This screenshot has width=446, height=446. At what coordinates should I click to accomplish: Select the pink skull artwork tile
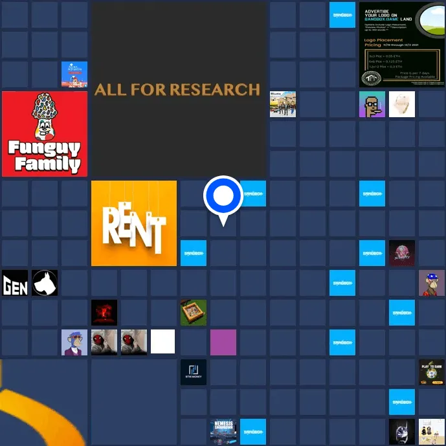402,253
